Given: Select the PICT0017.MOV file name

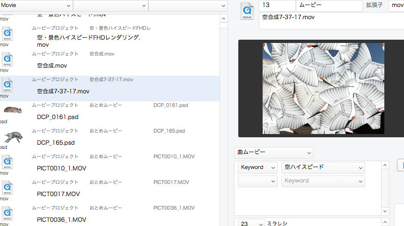Looking at the screenshot, I should coord(58,194).
